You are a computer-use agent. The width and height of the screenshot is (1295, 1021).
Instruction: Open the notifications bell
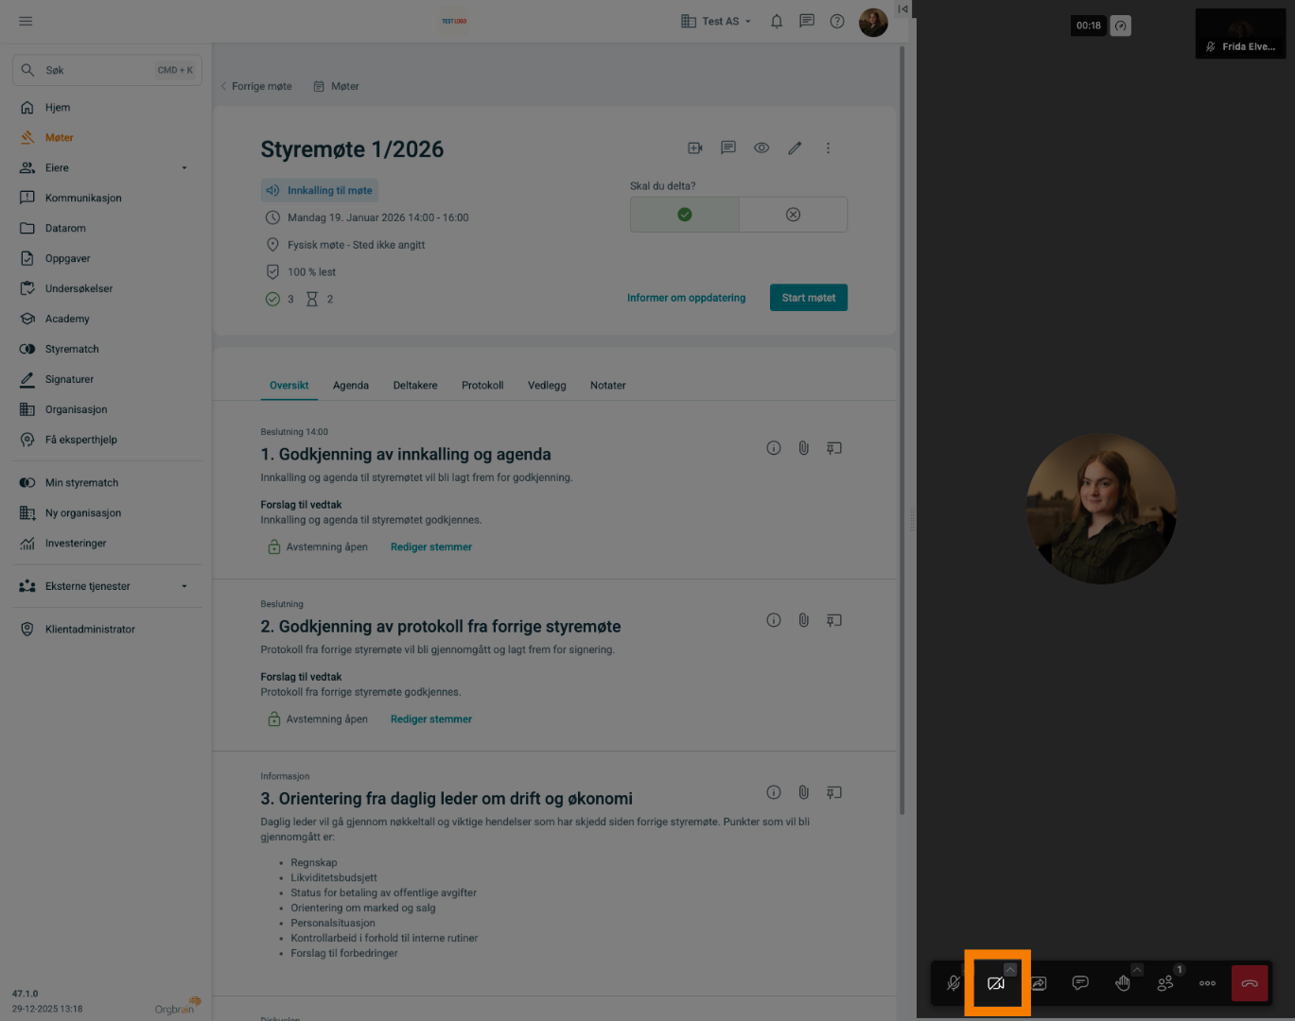pos(777,21)
